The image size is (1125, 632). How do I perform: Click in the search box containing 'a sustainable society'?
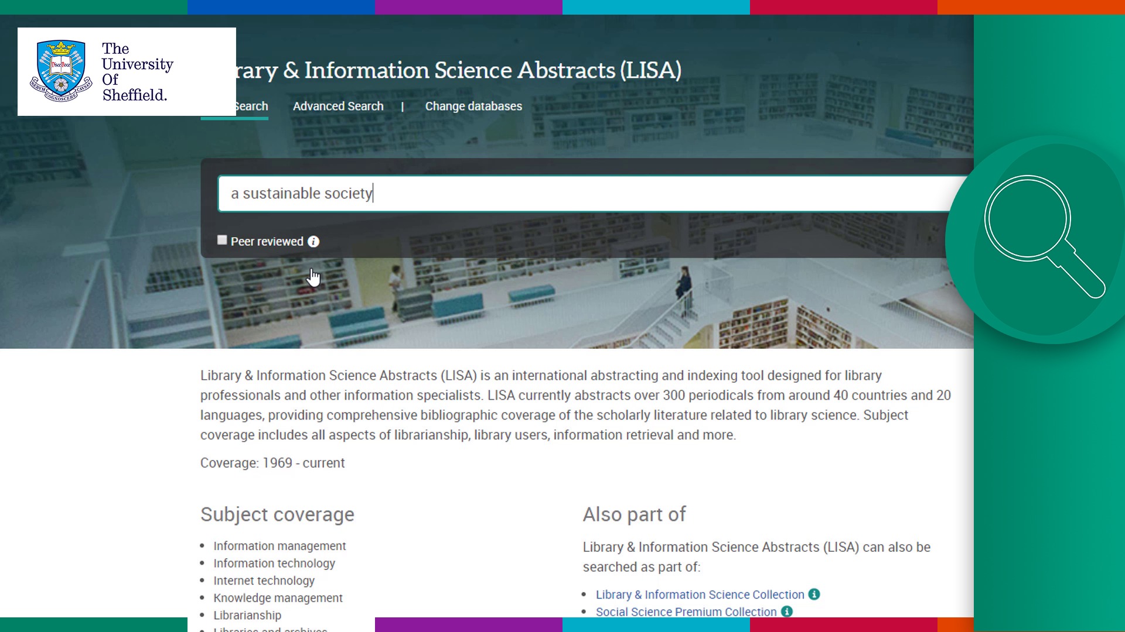point(592,194)
